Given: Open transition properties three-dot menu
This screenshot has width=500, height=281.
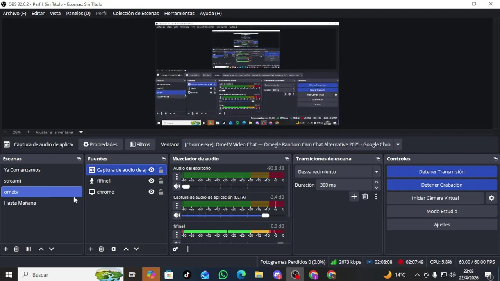Looking at the screenshot, I should click(x=376, y=197).
